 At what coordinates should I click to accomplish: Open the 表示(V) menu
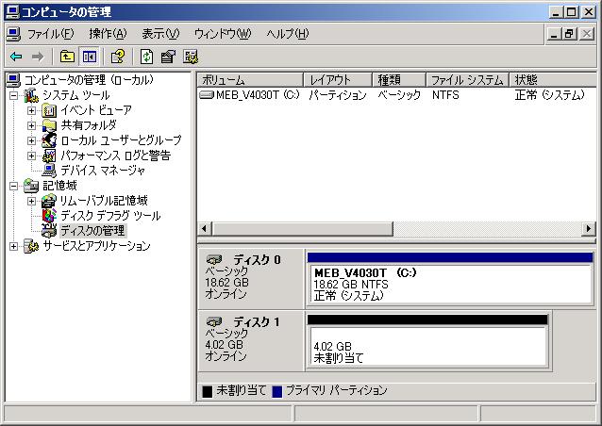160,34
